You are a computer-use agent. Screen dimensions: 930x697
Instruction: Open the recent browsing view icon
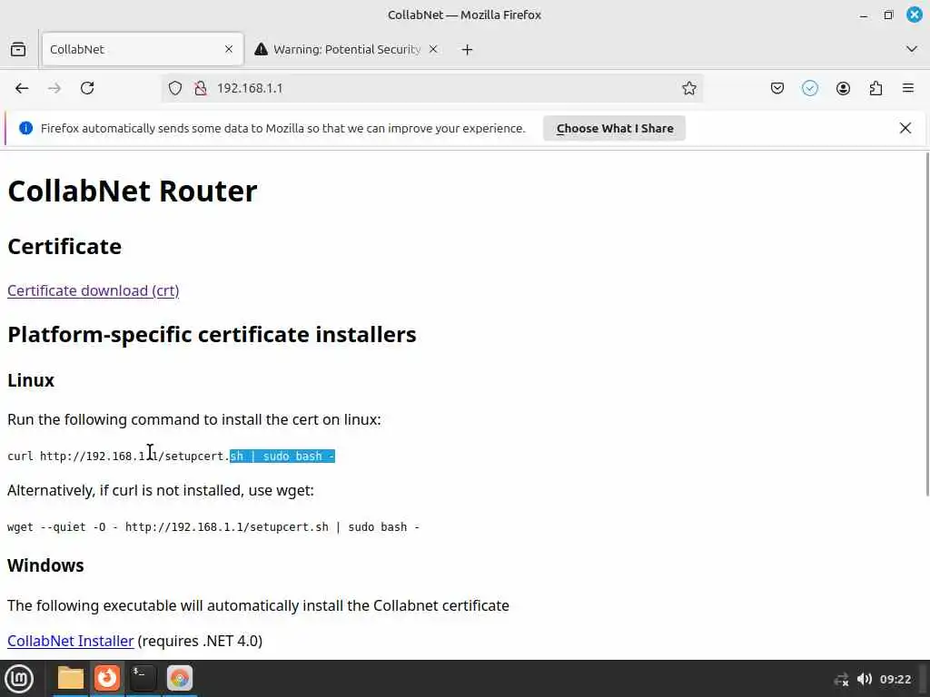[18, 49]
